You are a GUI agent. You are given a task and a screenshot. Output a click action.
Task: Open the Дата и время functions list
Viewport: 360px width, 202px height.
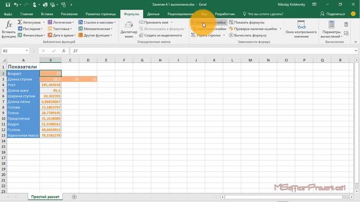61,35
